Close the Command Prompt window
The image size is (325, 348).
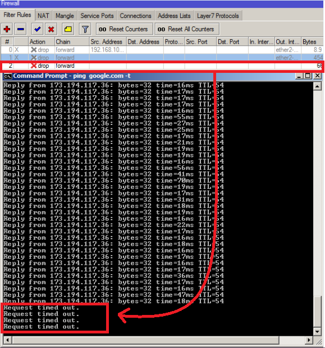[x=318, y=76]
